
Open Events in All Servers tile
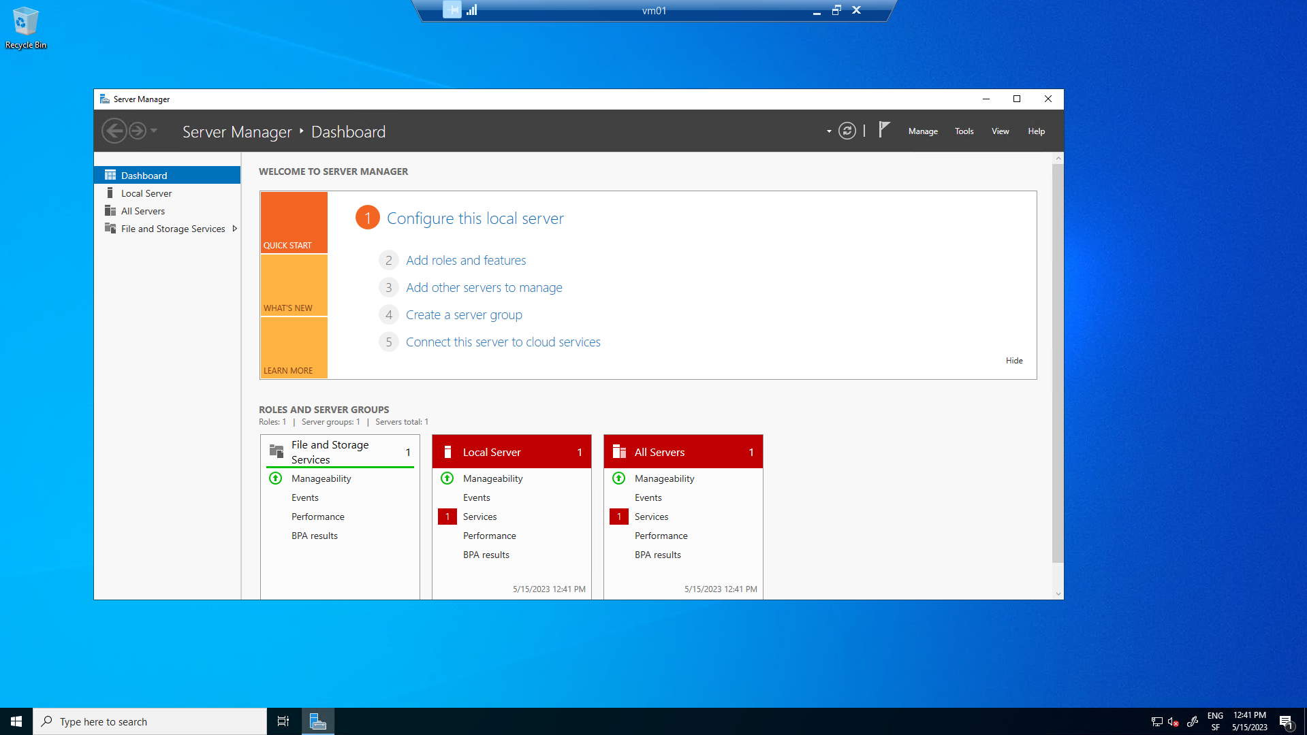click(648, 497)
